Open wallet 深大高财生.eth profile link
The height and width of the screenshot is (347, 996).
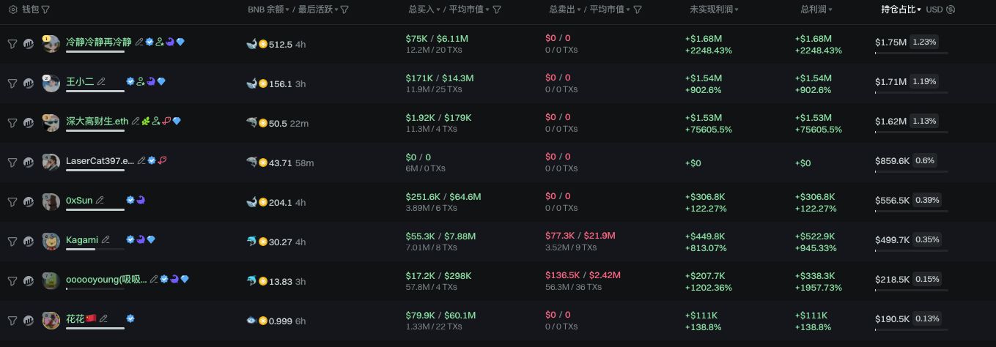(x=97, y=121)
